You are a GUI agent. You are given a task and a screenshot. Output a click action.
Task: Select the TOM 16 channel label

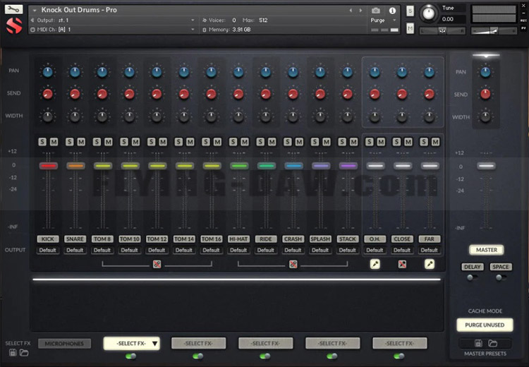[x=211, y=239]
